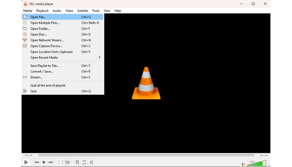Click the VLC cone title bar icon

(25, 4)
